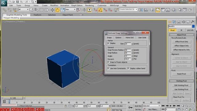Toggle the Auto Key button
The width and height of the screenshot is (197, 111).
(138, 106)
